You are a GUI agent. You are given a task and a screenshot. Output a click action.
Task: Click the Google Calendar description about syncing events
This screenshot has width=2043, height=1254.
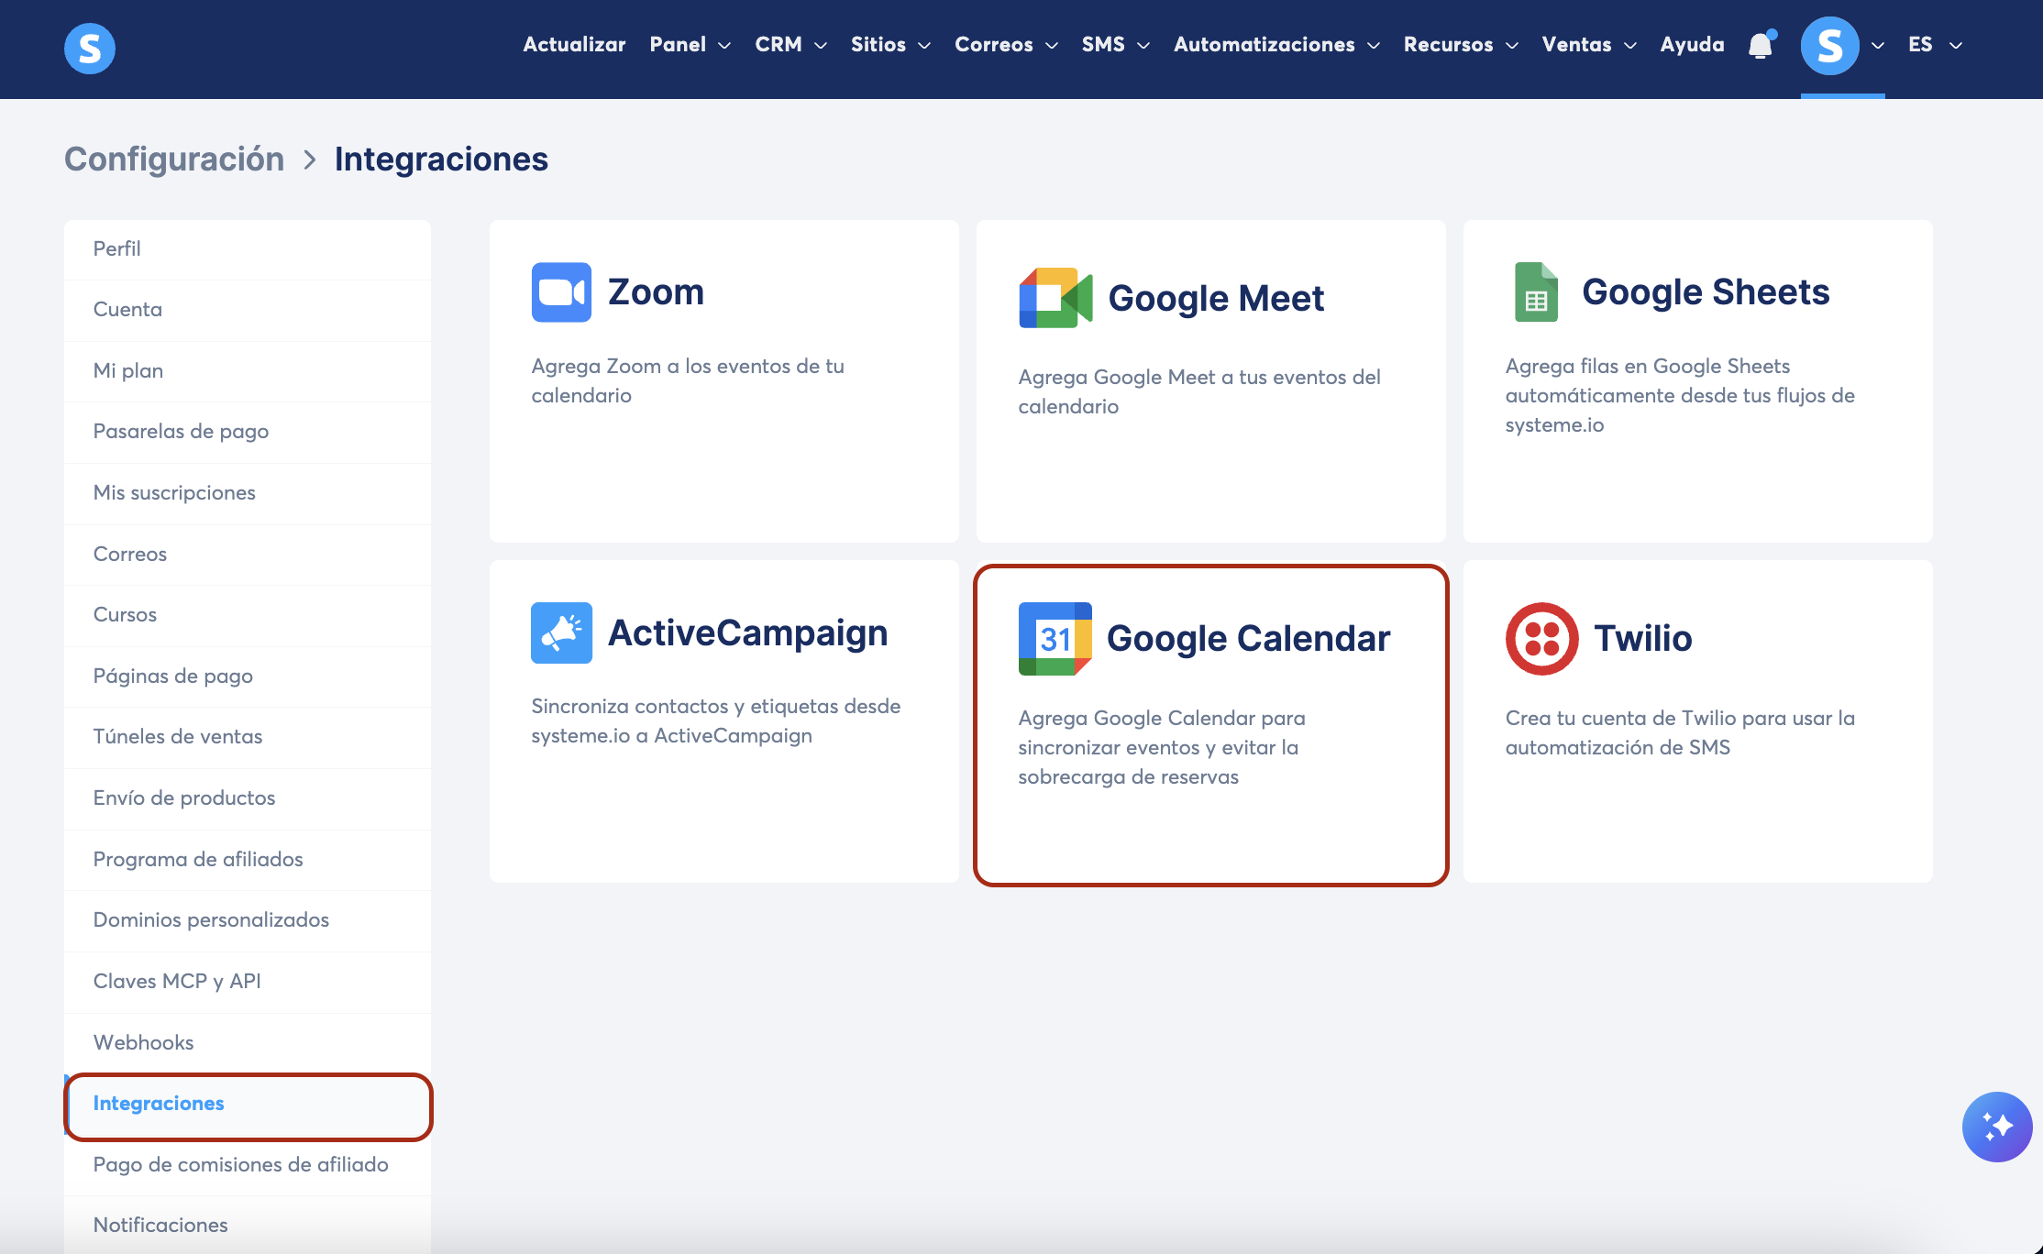point(1162,748)
